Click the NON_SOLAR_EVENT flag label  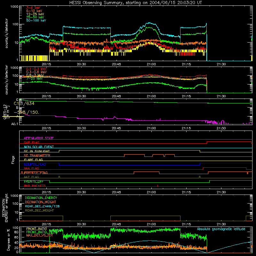tap(39, 147)
